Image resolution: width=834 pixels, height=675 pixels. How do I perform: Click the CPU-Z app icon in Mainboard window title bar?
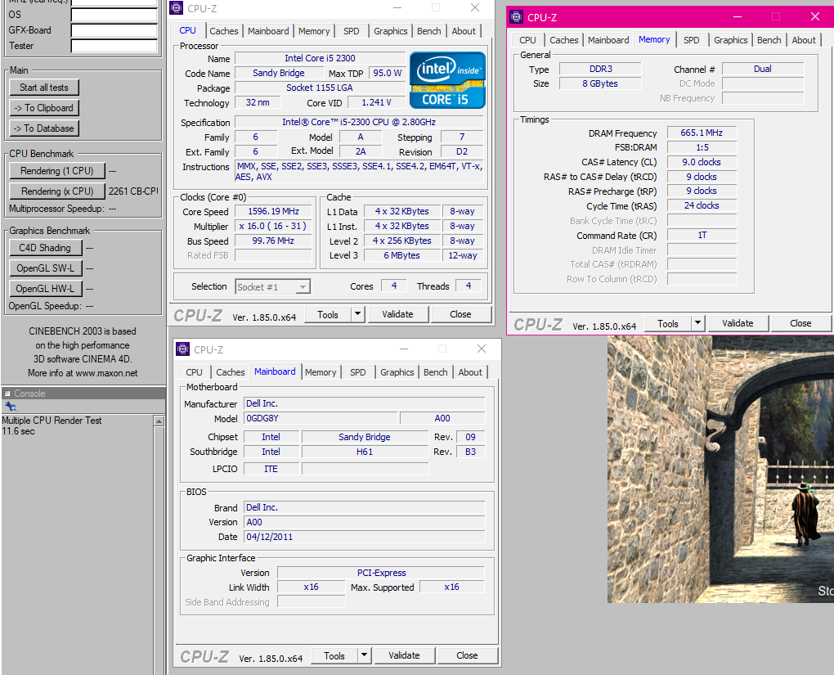182,349
